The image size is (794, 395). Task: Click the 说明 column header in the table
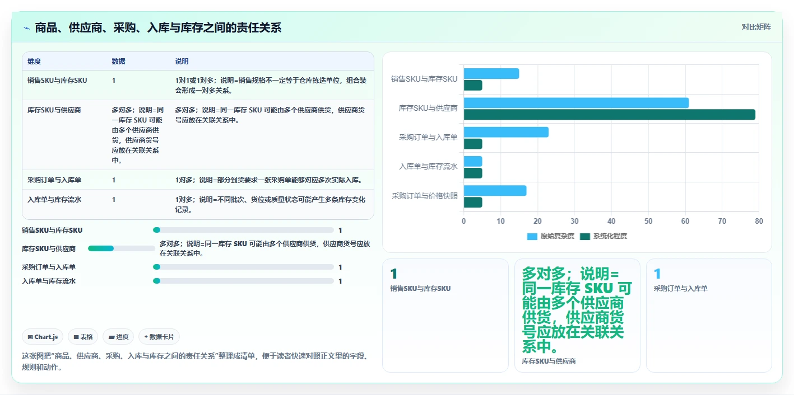tap(182, 61)
